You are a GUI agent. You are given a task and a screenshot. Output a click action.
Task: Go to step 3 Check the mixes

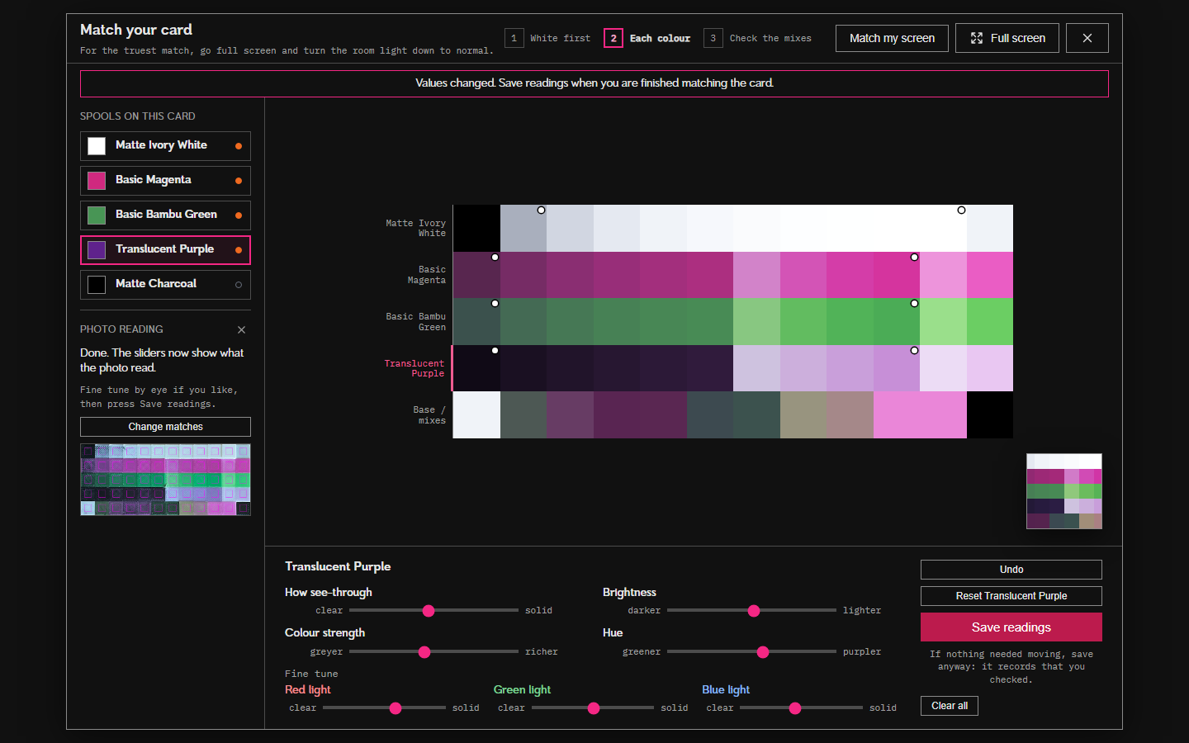tap(758, 38)
